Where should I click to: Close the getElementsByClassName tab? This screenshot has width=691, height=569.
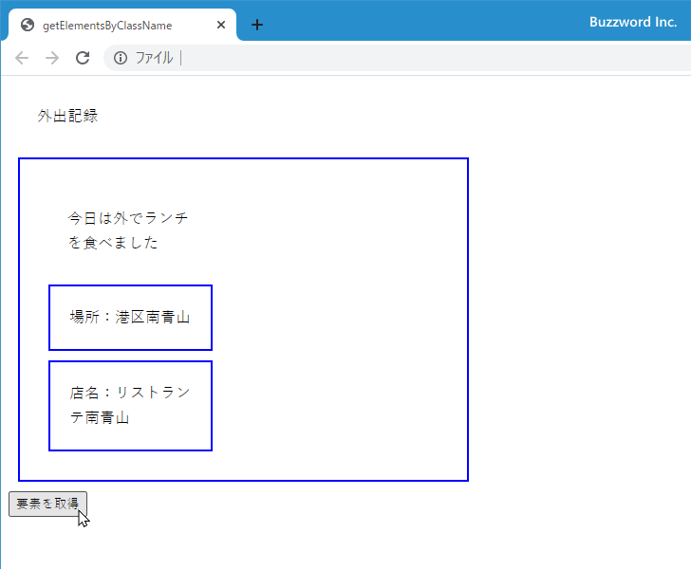(x=221, y=25)
